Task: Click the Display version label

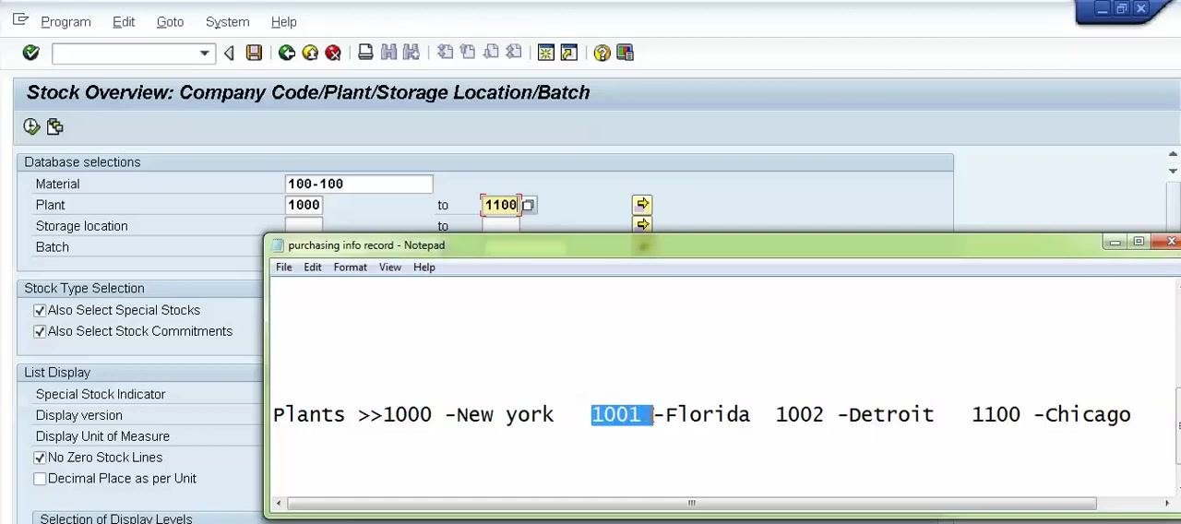Action: (x=78, y=415)
